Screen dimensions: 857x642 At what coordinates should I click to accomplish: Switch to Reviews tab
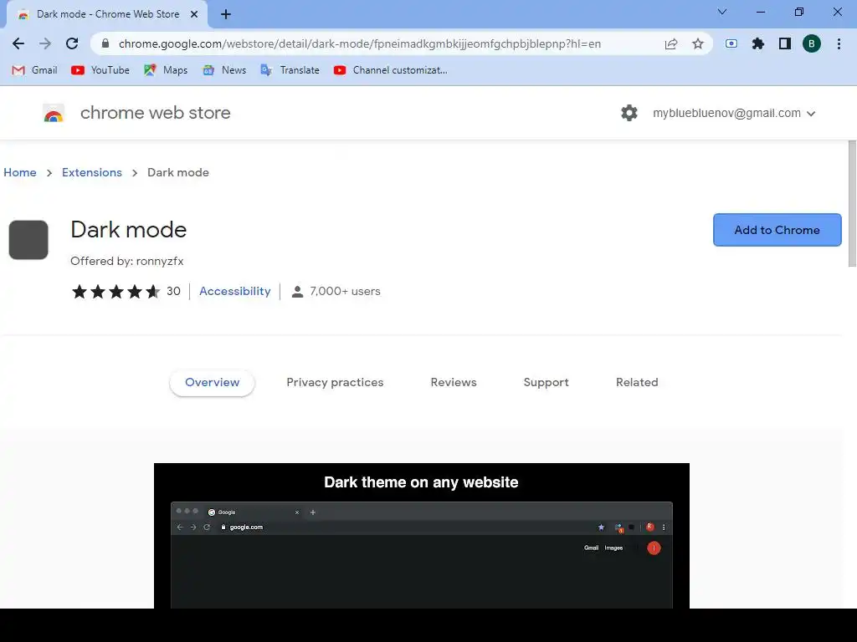(454, 383)
